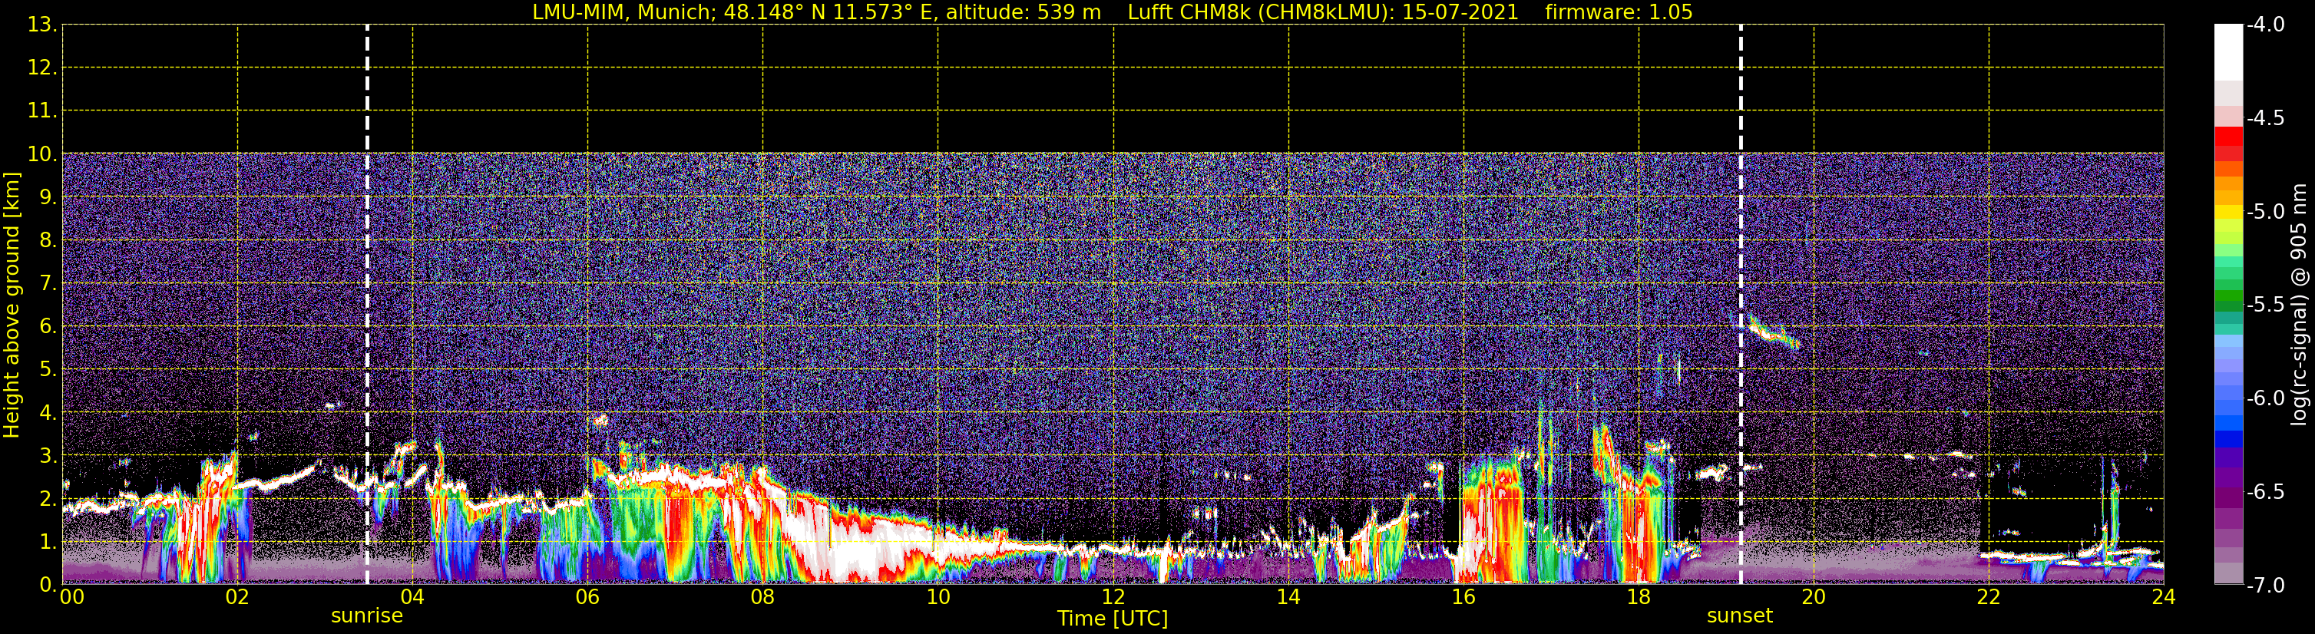Click the '20' time axis tick label

[x=1814, y=597]
